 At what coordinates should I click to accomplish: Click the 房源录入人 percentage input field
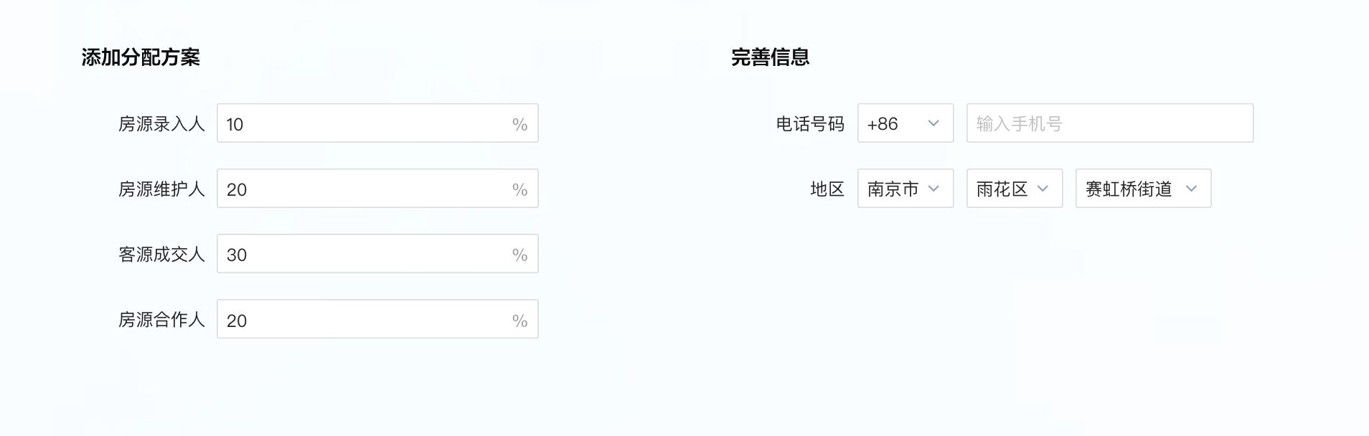tap(377, 123)
